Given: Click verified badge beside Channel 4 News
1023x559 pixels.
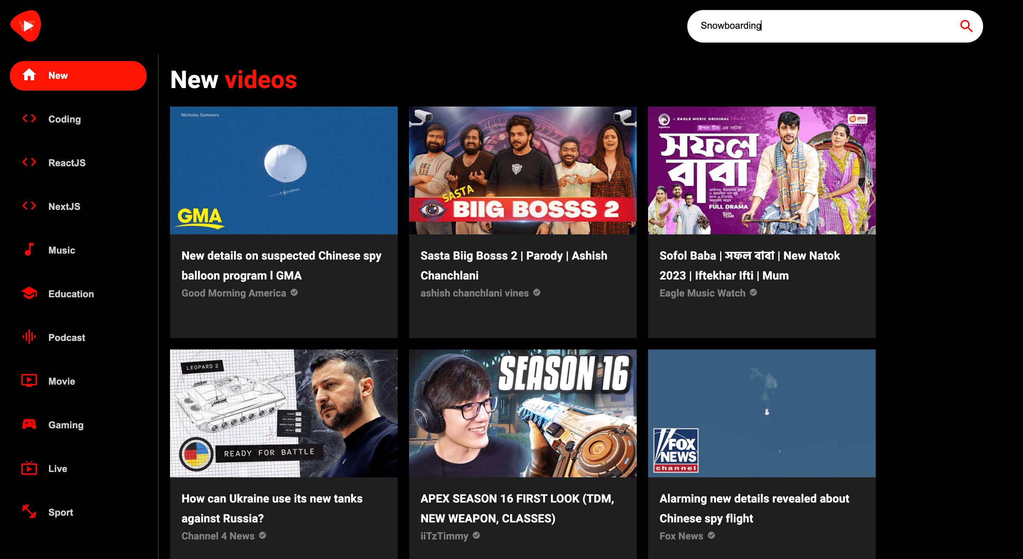Looking at the screenshot, I should (263, 535).
